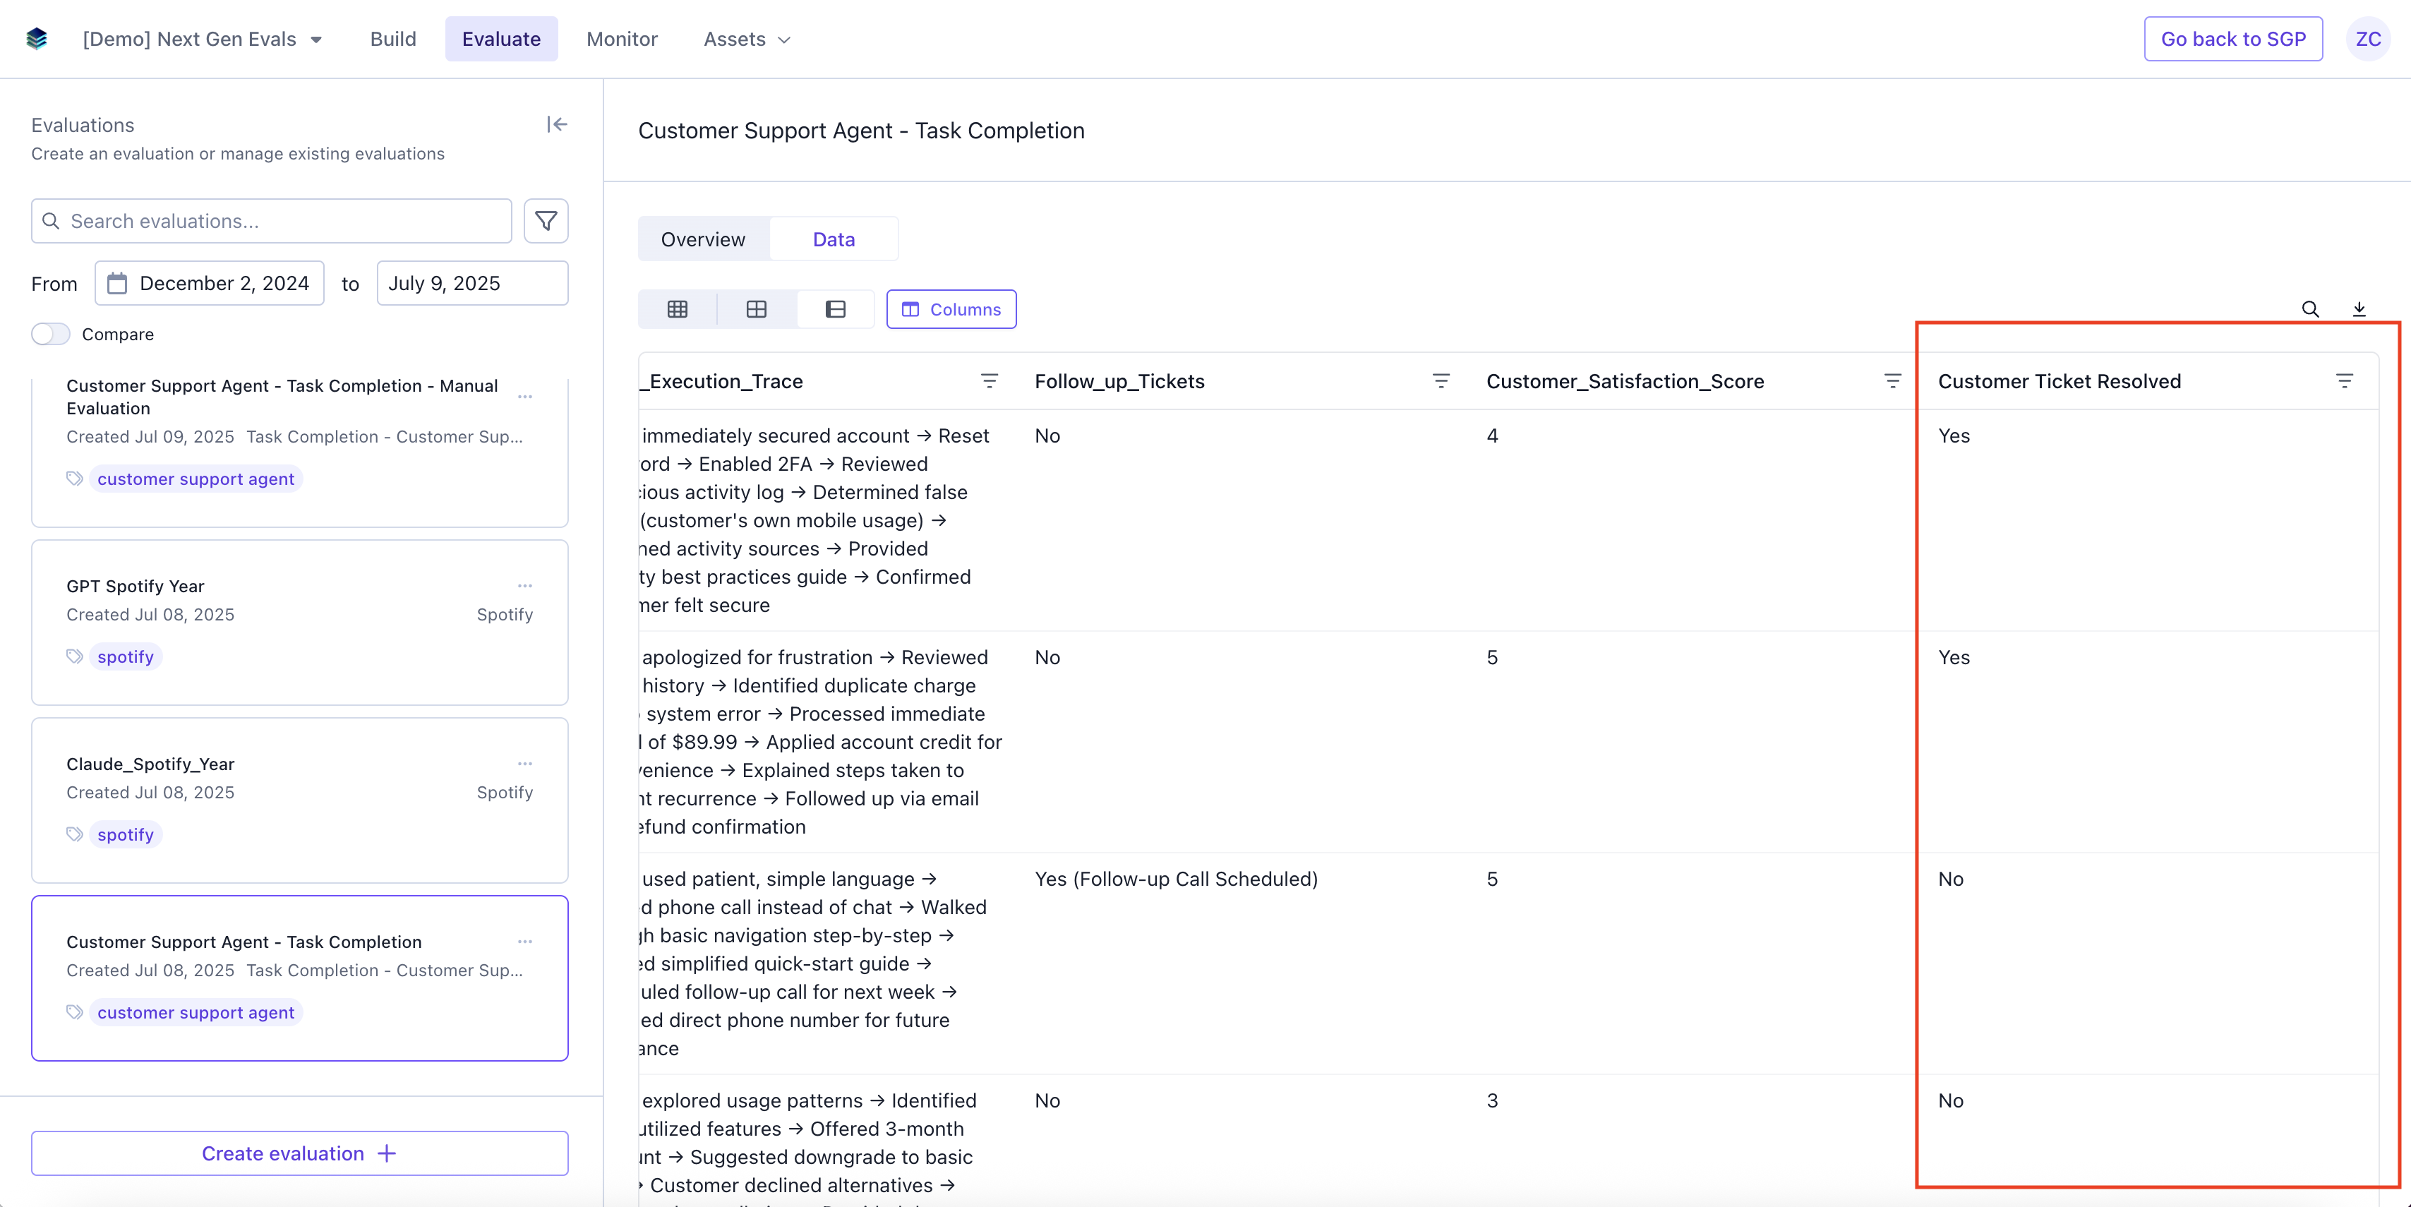Search the data table

[x=2310, y=310]
